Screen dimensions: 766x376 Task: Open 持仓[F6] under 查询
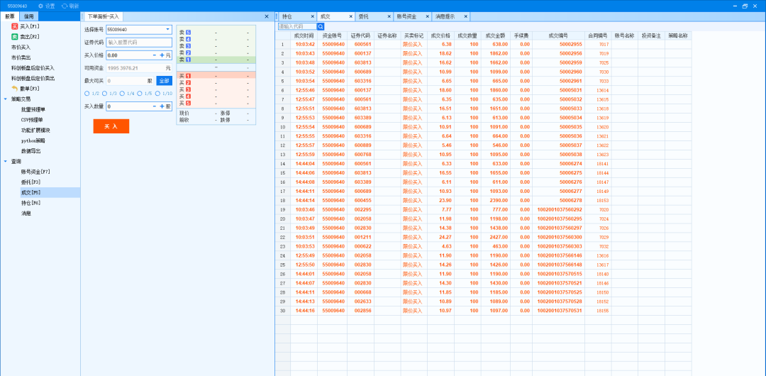point(30,202)
